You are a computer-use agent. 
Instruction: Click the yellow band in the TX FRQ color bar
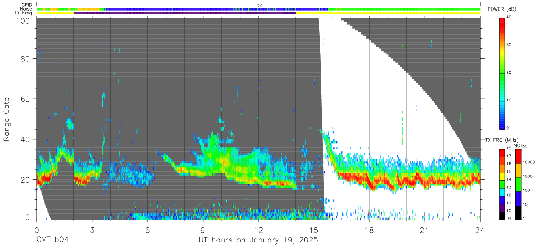502,176
